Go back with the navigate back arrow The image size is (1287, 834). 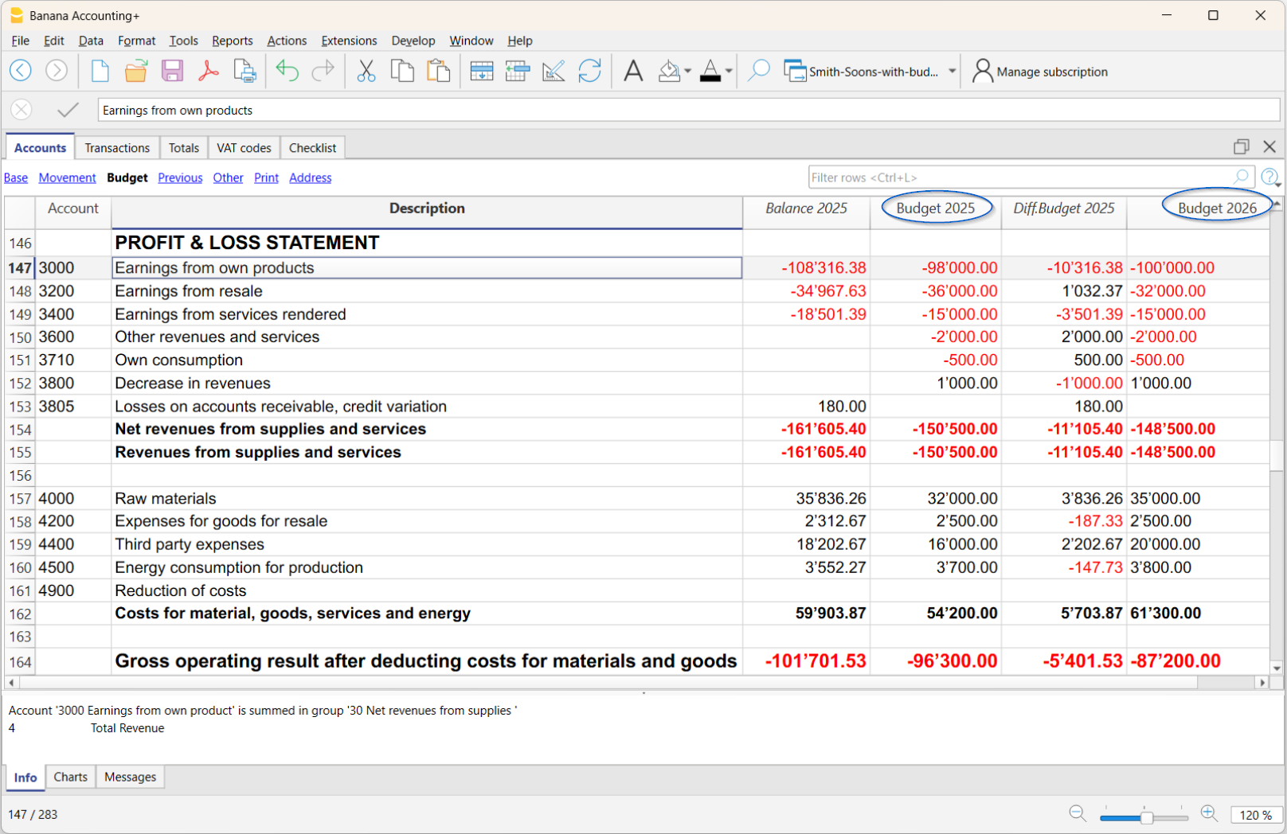(21, 71)
